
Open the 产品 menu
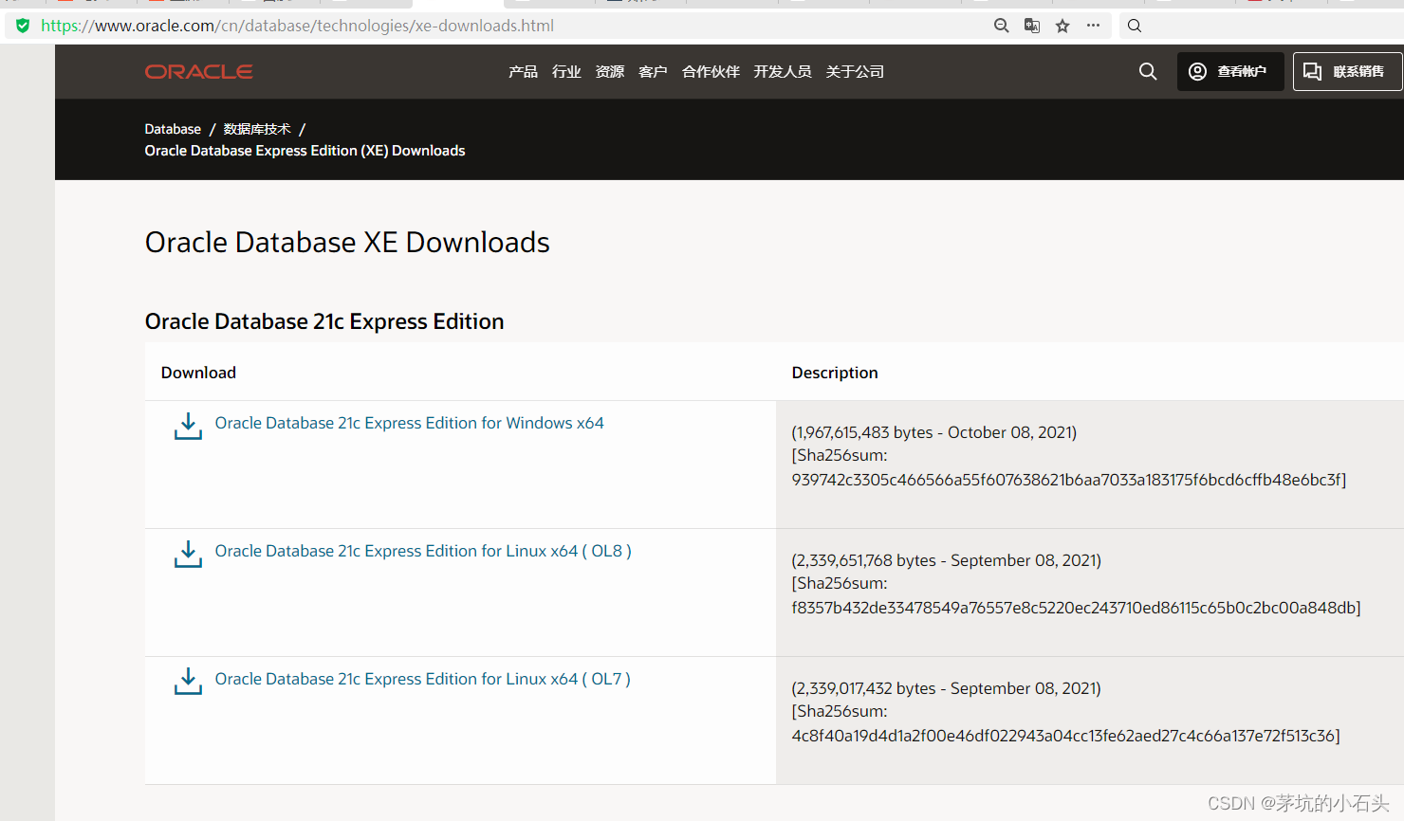[523, 72]
